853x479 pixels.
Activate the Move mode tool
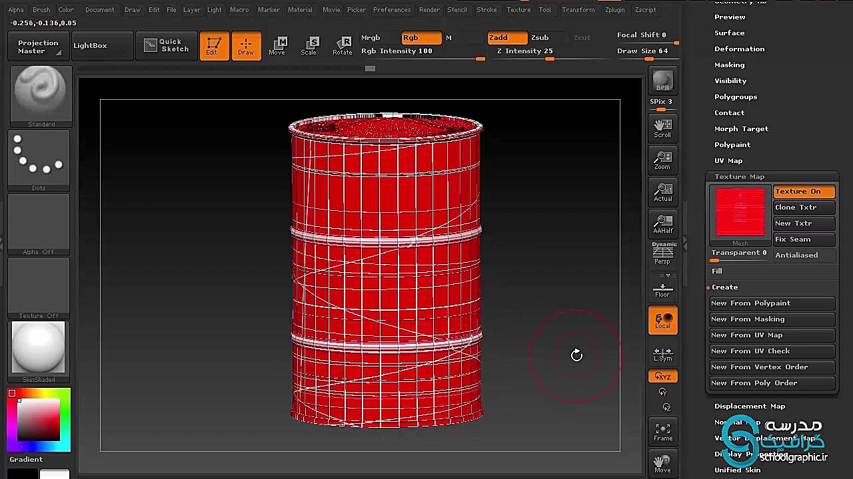pyautogui.click(x=278, y=45)
